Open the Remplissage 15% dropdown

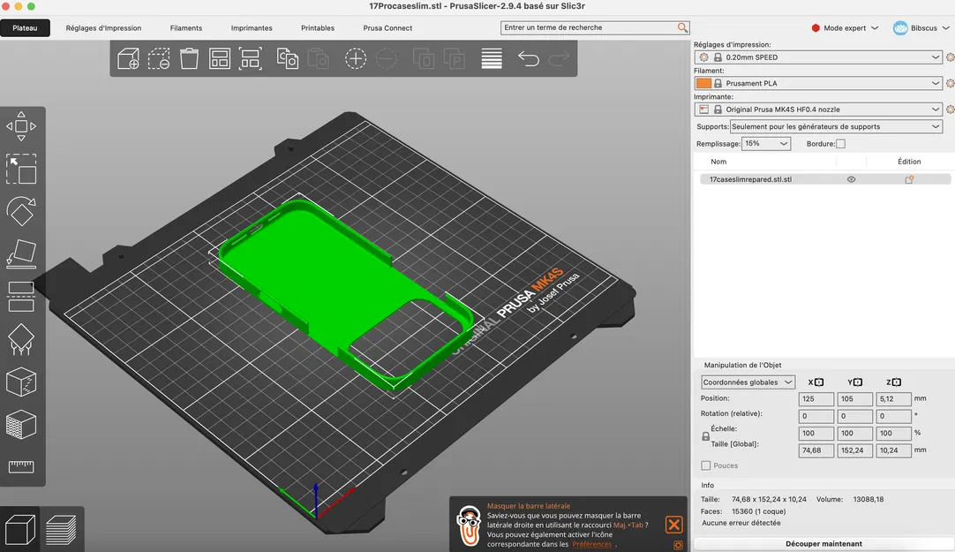click(765, 144)
